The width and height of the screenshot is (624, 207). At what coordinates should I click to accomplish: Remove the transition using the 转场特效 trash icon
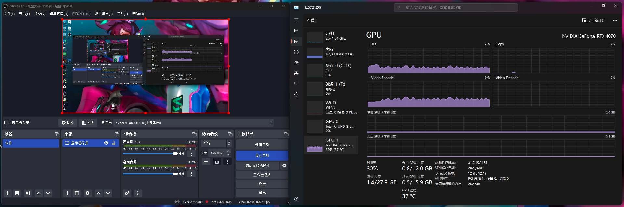217,162
